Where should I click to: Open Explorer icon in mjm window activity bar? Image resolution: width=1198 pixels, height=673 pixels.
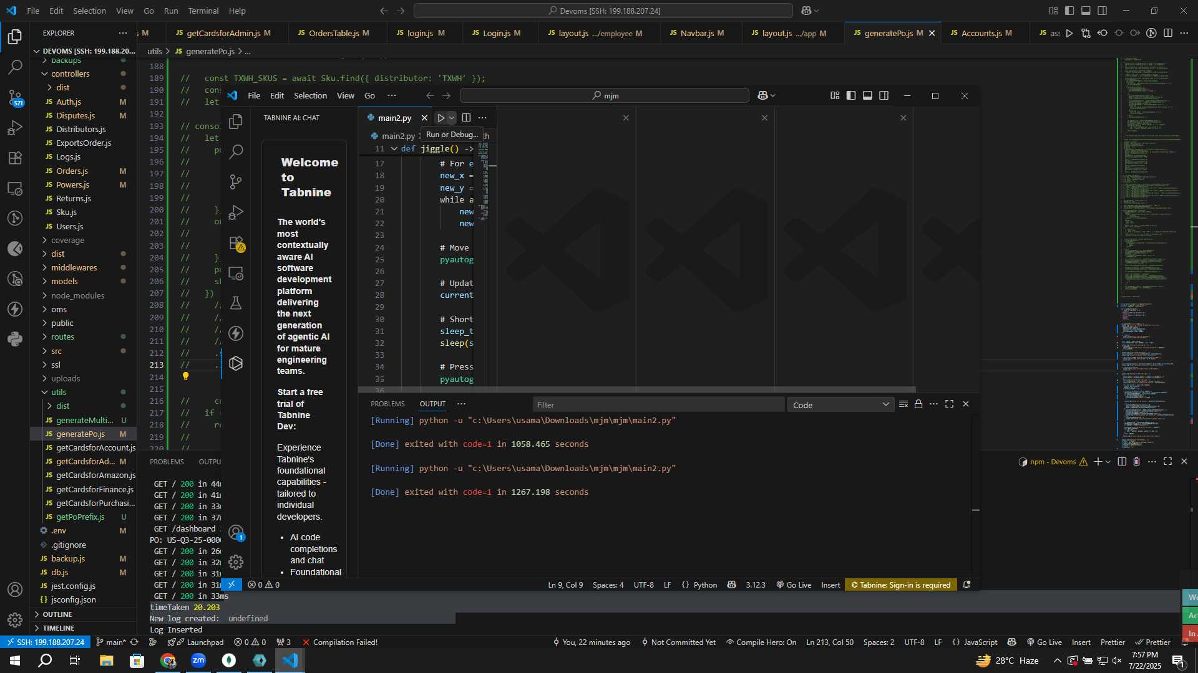(236, 122)
